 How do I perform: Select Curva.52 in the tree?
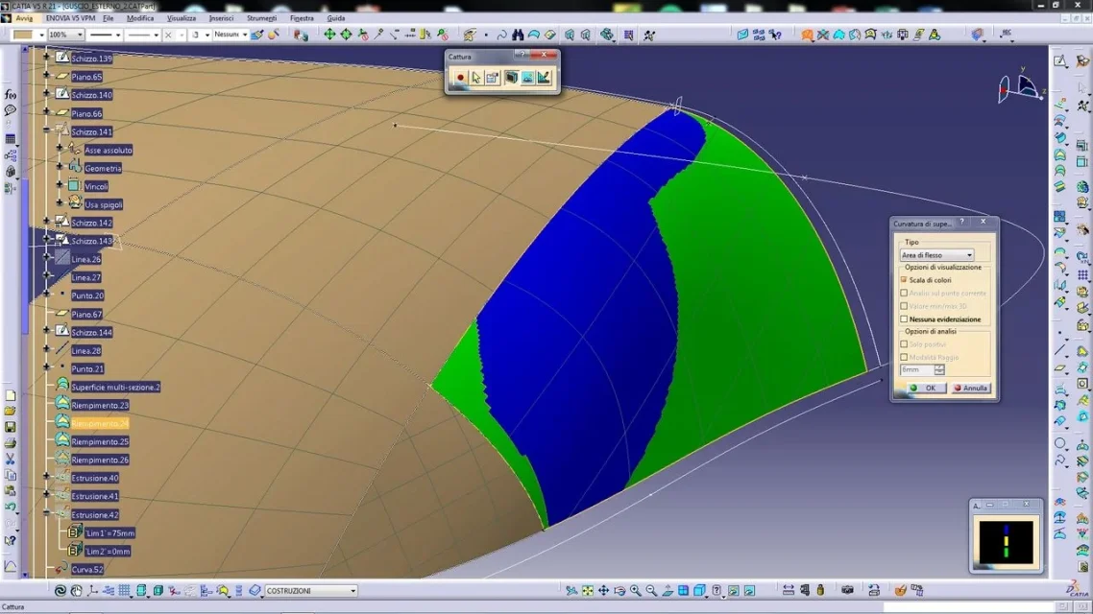(87, 570)
